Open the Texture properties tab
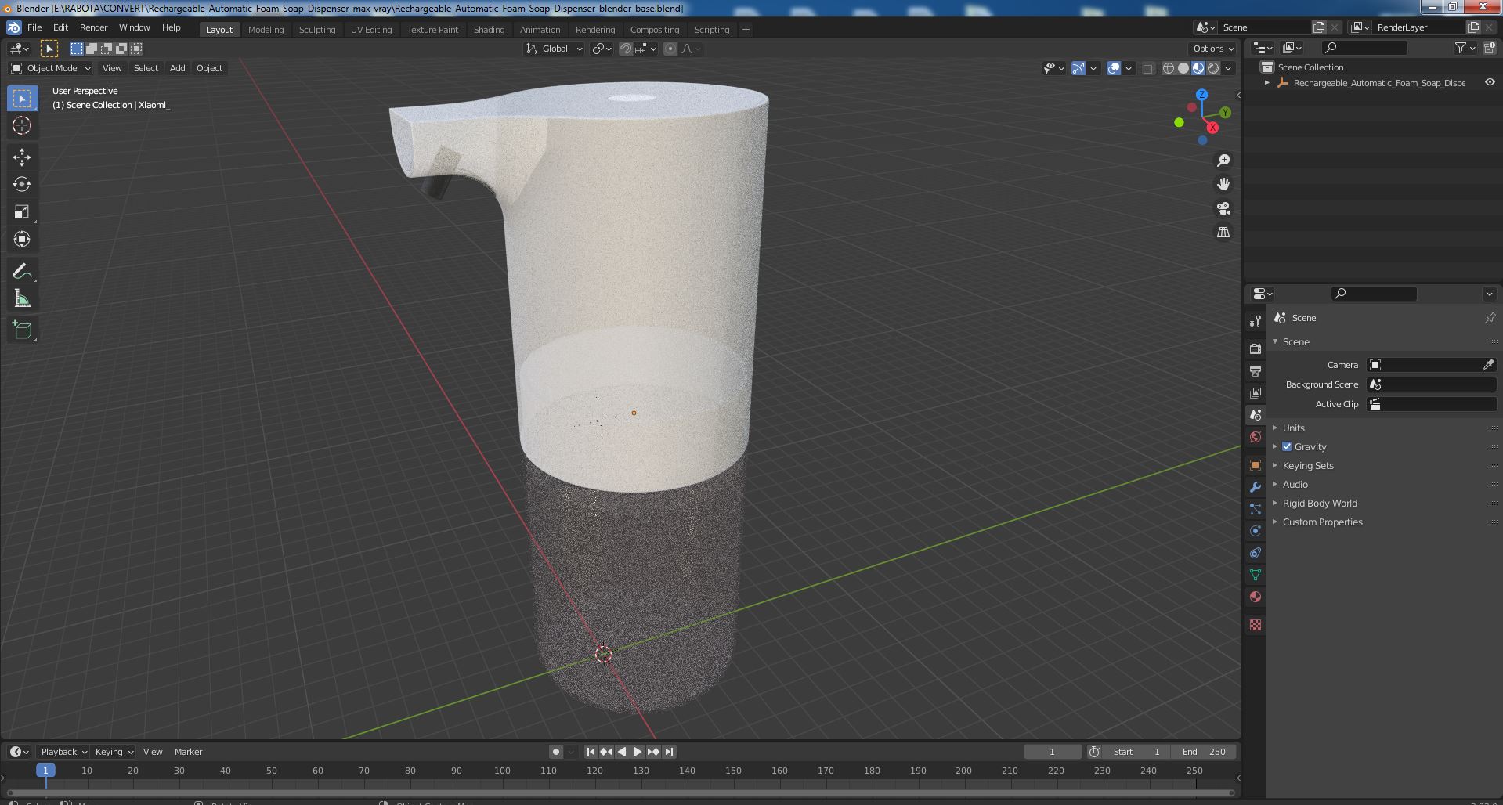Image resolution: width=1503 pixels, height=805 pixels. click(1256, 625)
